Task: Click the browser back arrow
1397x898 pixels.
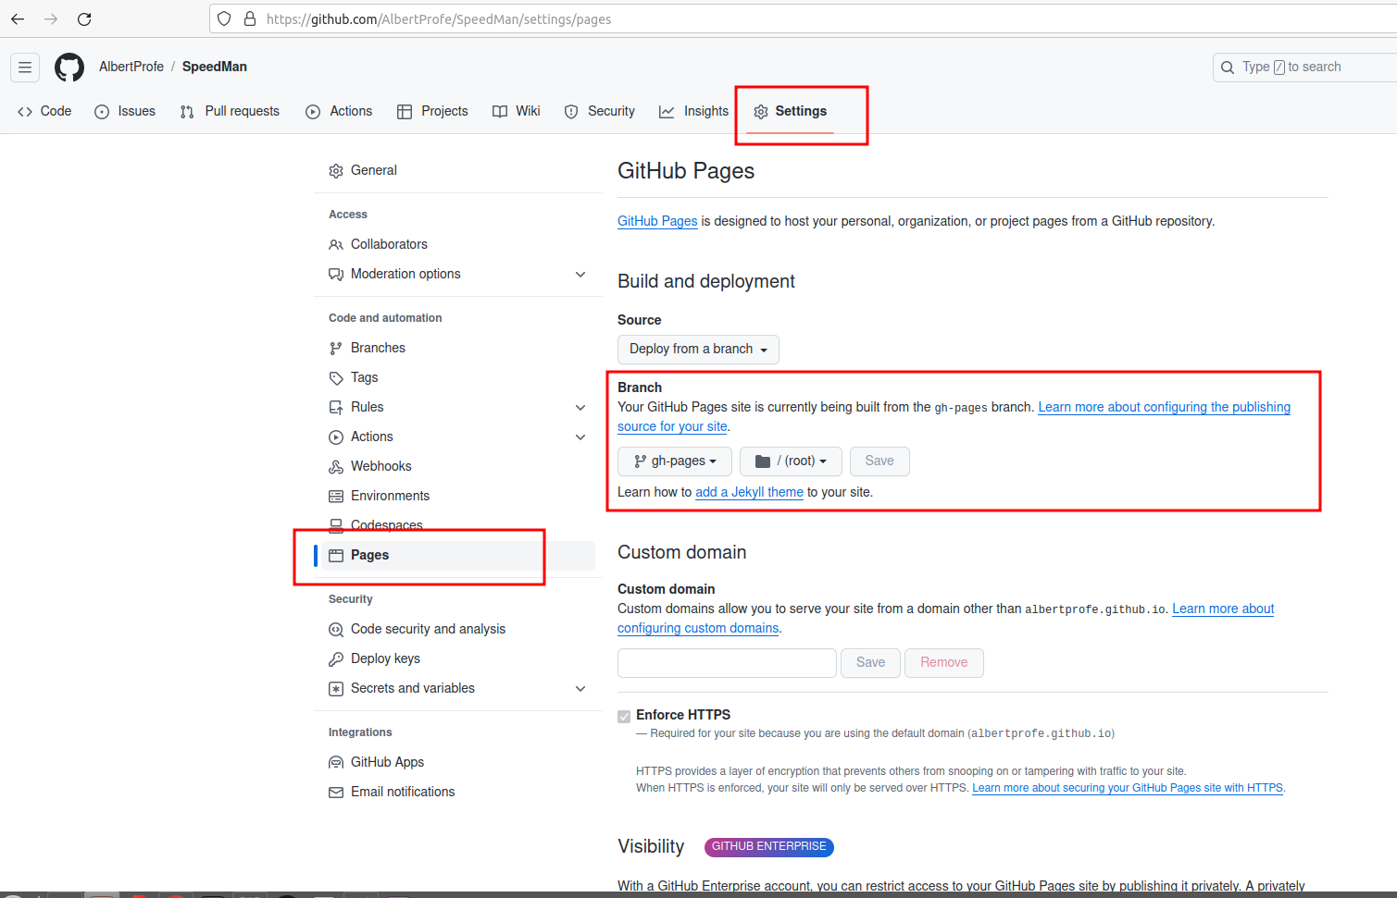Action: pos(18,18)
